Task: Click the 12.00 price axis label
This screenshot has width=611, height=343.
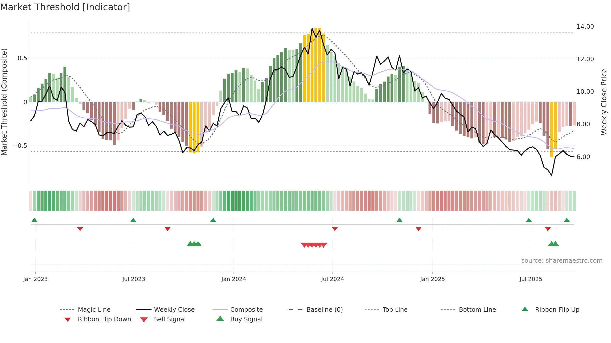Action: (x=585, y=59)
